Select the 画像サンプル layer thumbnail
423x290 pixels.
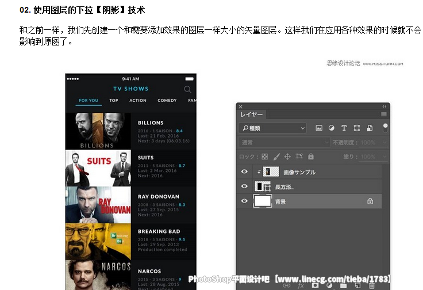pos(271,171)
